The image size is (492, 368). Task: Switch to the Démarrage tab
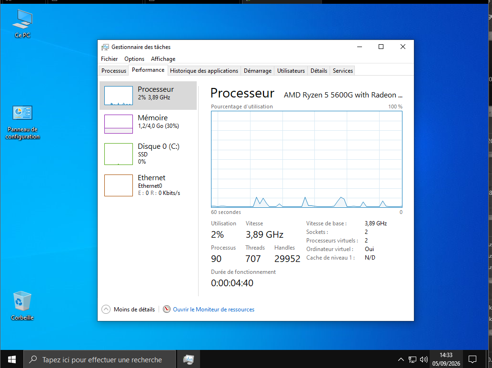point(258,71)
